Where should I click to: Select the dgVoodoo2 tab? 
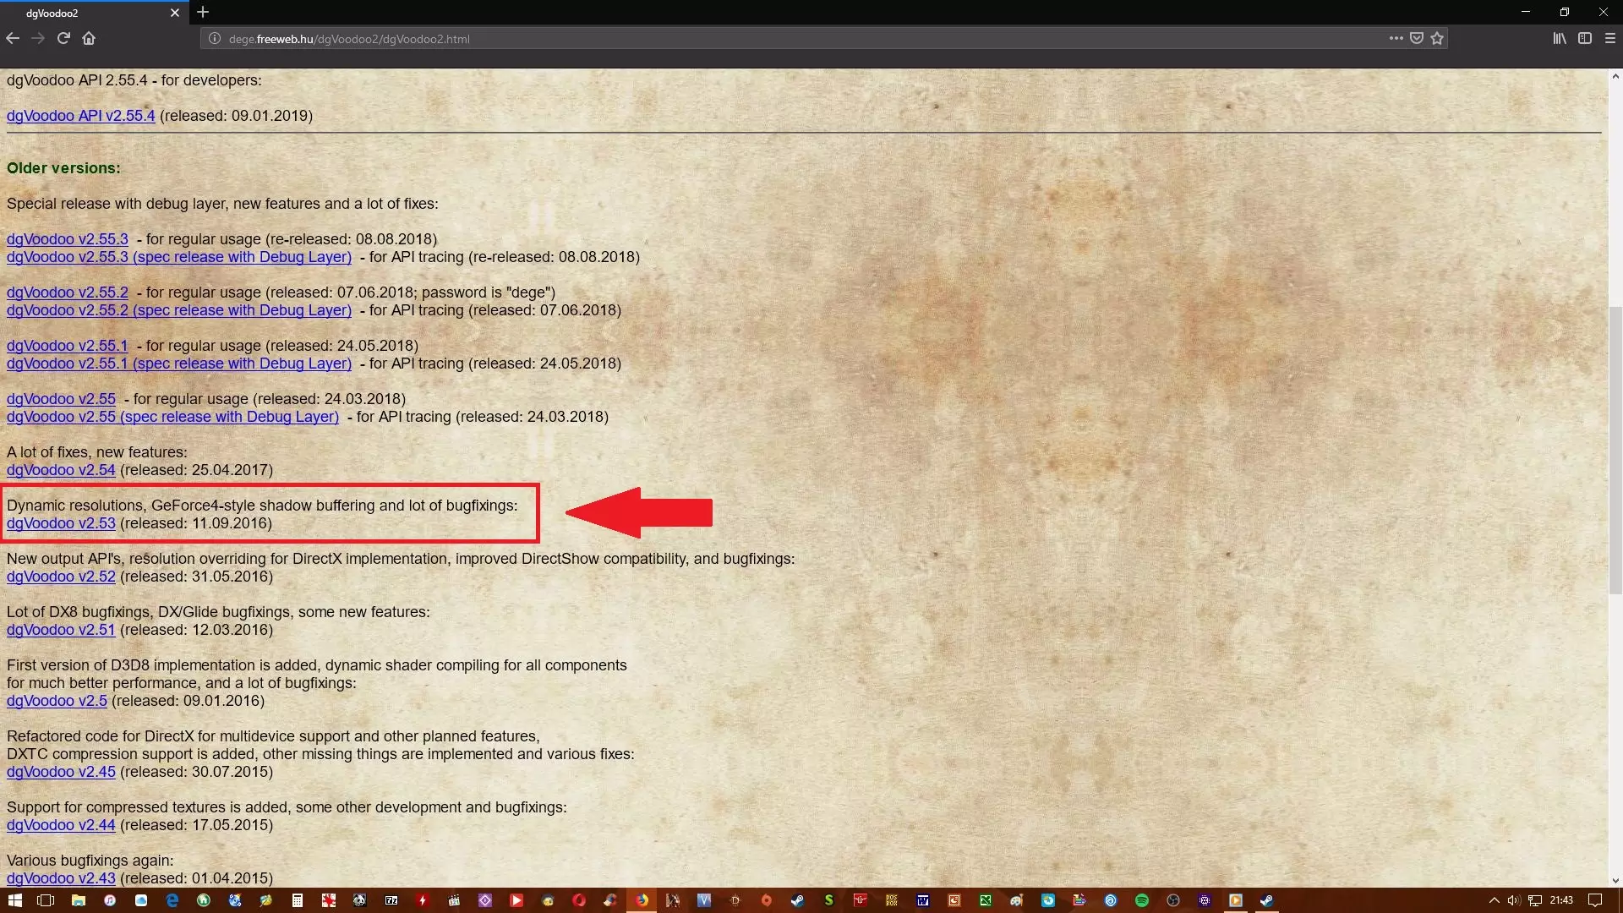[x=85, y=13]
